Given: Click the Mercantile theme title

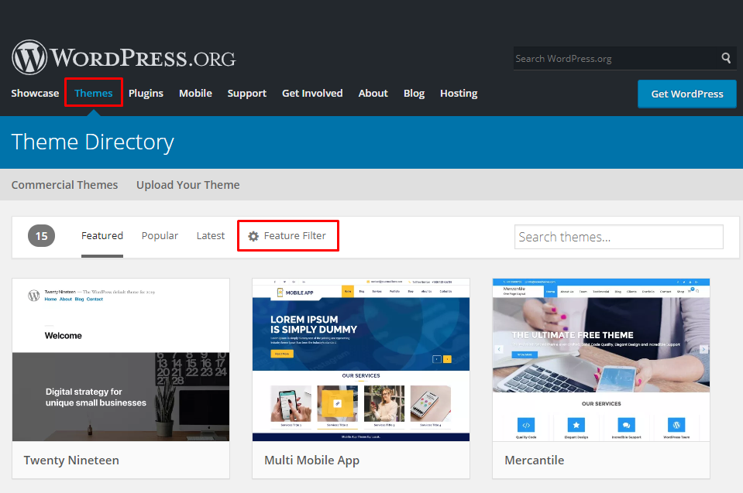Looking at the screenshot, I should click(535, 460).
